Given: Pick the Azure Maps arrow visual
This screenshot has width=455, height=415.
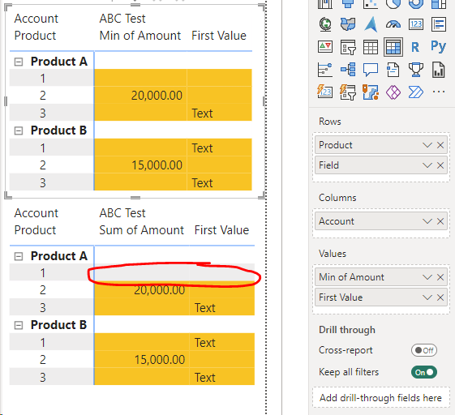Looking at the screenshot, I should 371,24.
